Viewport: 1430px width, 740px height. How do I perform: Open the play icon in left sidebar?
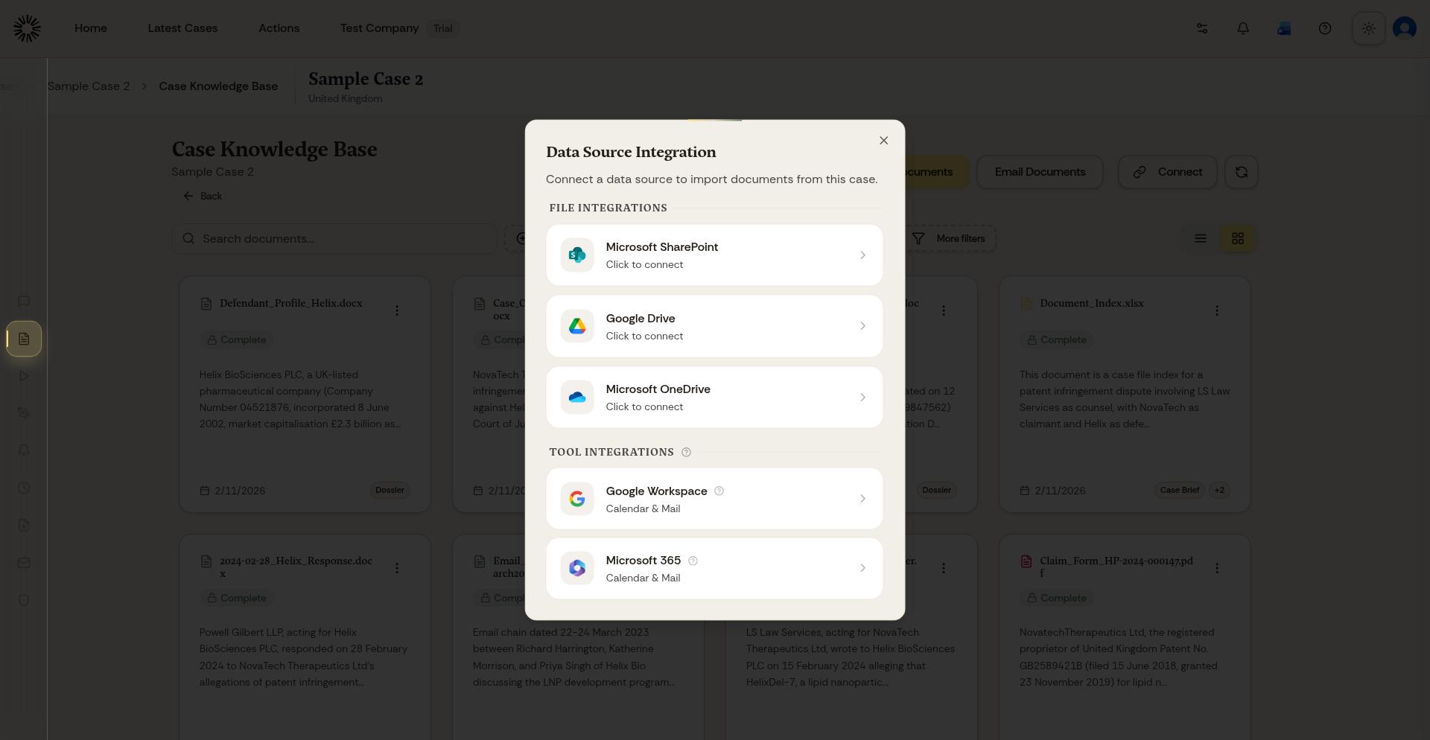tap(24, 376)
